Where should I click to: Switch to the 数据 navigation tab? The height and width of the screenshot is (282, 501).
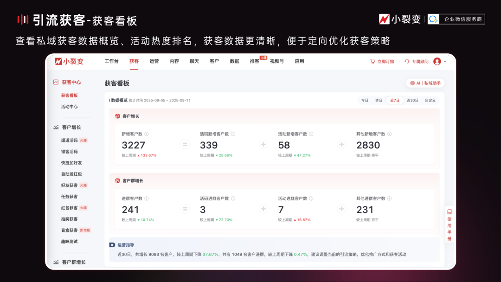coord(234,61)
